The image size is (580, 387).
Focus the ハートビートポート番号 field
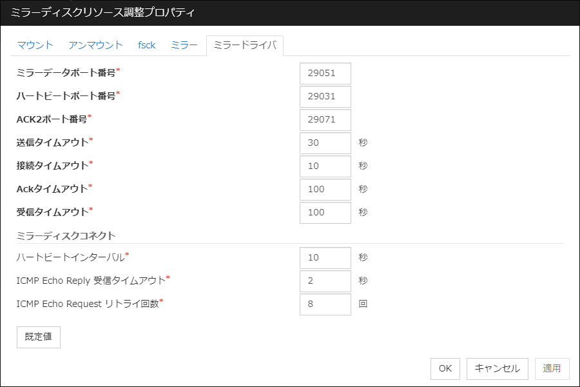(325, 97)
